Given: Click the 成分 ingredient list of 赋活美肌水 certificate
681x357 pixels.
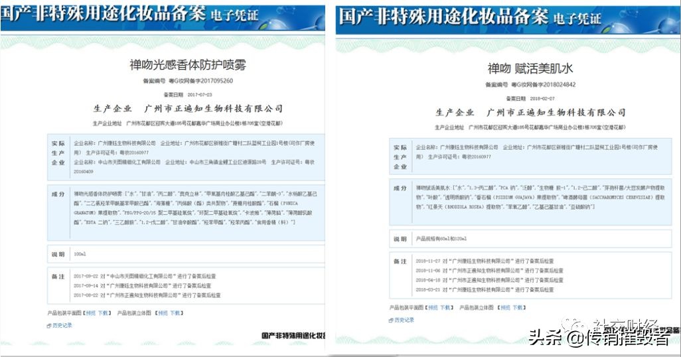Looking at the screenshot, I should [x=540, y=197].
